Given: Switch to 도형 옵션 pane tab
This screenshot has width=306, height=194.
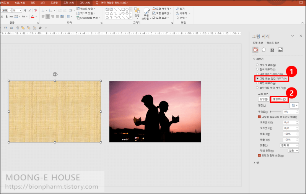Looking at the screenshot, I should click(258, 43).
